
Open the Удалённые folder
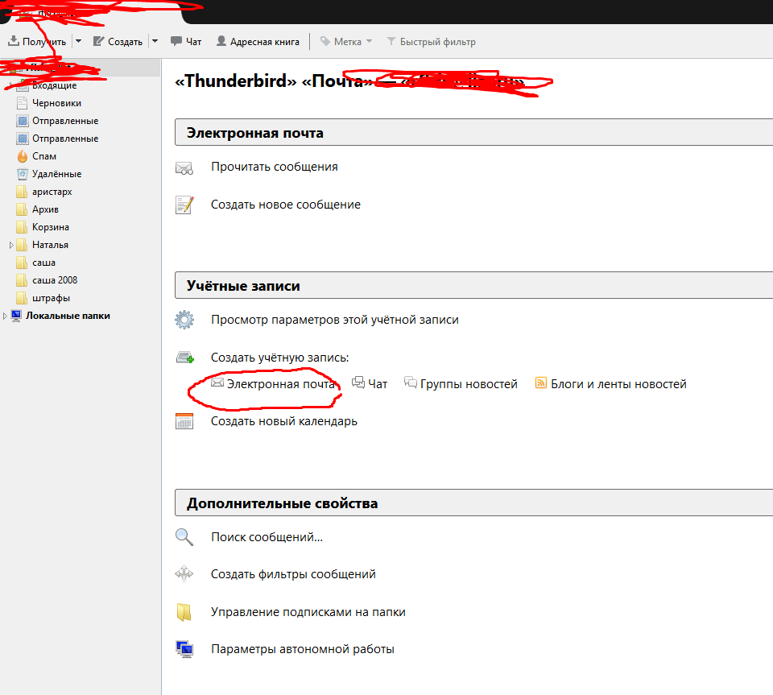coord(56,174)
